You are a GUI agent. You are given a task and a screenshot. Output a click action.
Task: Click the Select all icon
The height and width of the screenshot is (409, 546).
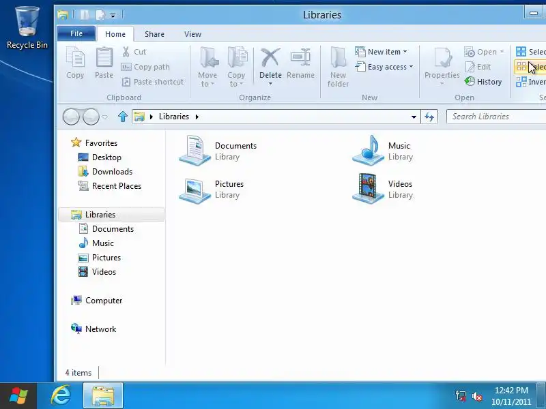click(521, 52)
